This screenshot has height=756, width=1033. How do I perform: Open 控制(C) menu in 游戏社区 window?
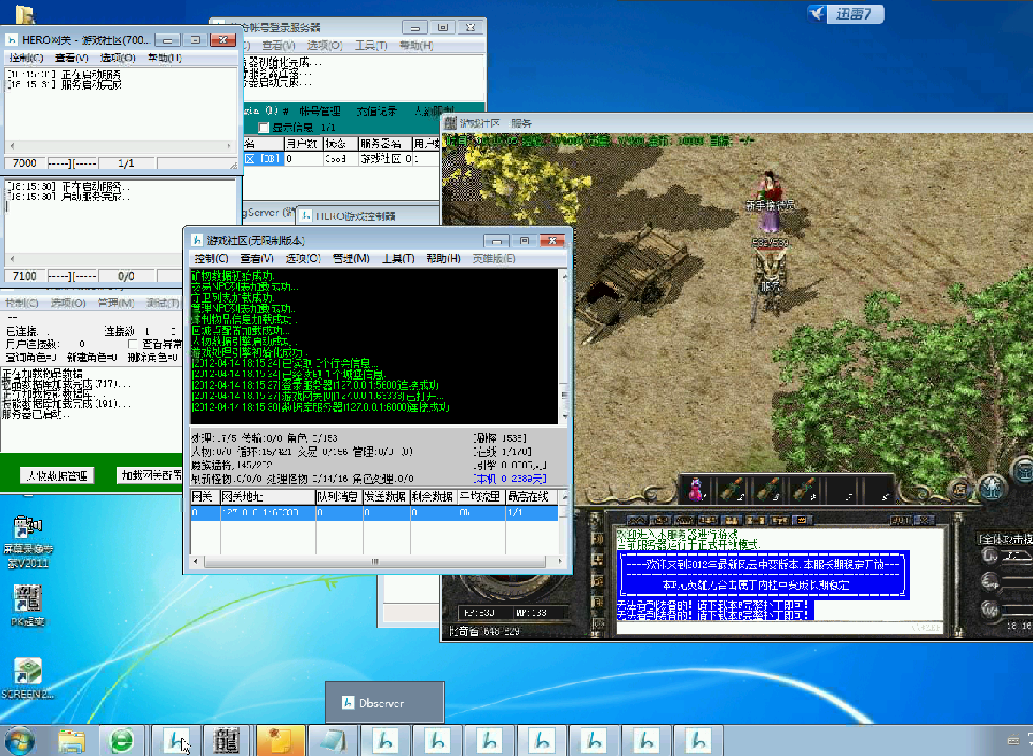coord(211,258)
